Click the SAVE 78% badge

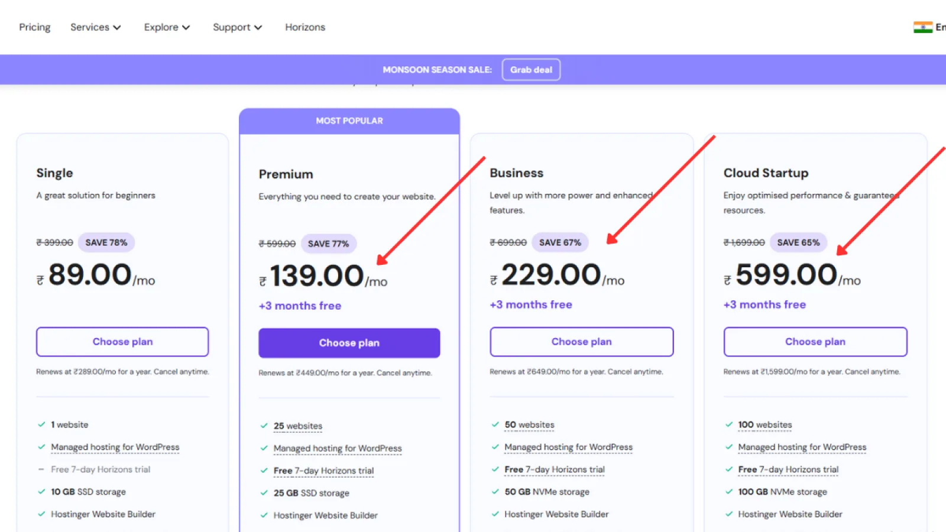[x=106, y=242]
